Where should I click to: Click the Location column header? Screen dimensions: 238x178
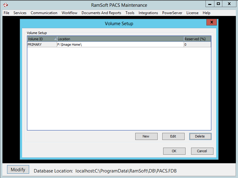pyautogui.click(x=120, y=39)
